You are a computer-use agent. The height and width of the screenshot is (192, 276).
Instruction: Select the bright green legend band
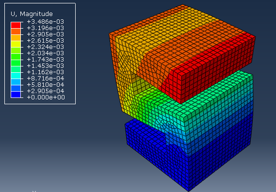(x=16, y=57)
